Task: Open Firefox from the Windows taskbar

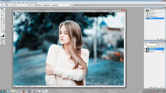Action: point(24,91)
